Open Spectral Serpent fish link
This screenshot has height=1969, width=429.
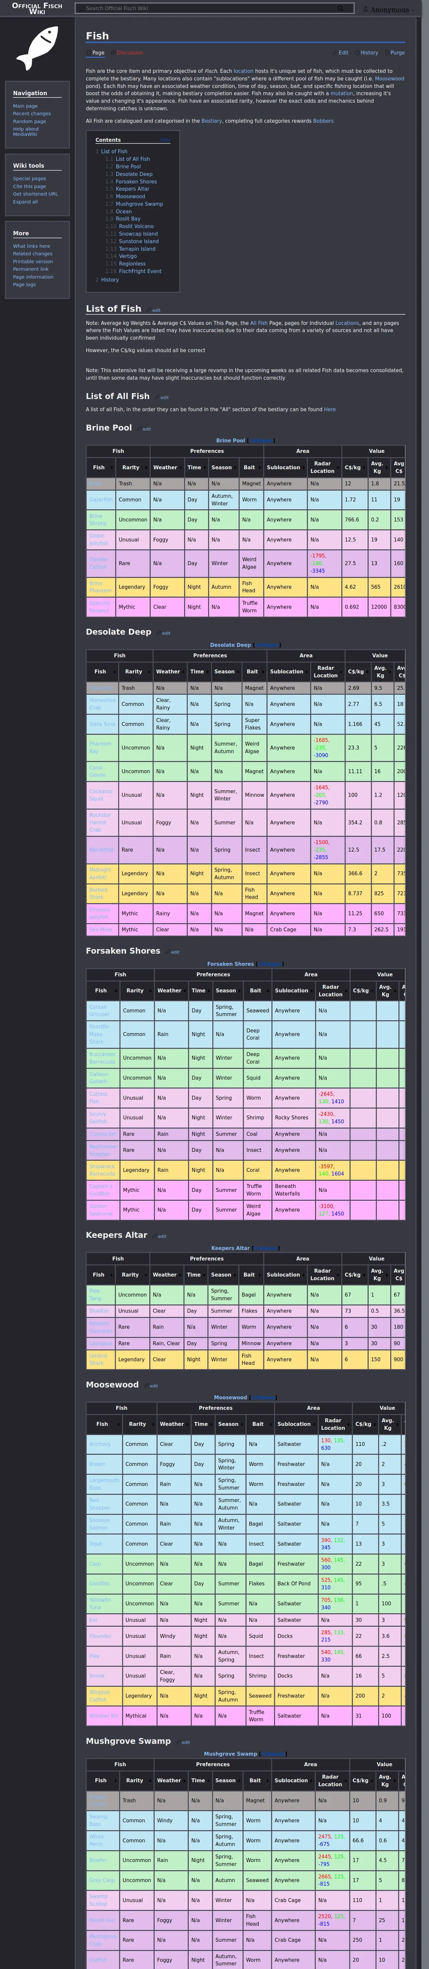pyautogui.click(x=99, y=607)
